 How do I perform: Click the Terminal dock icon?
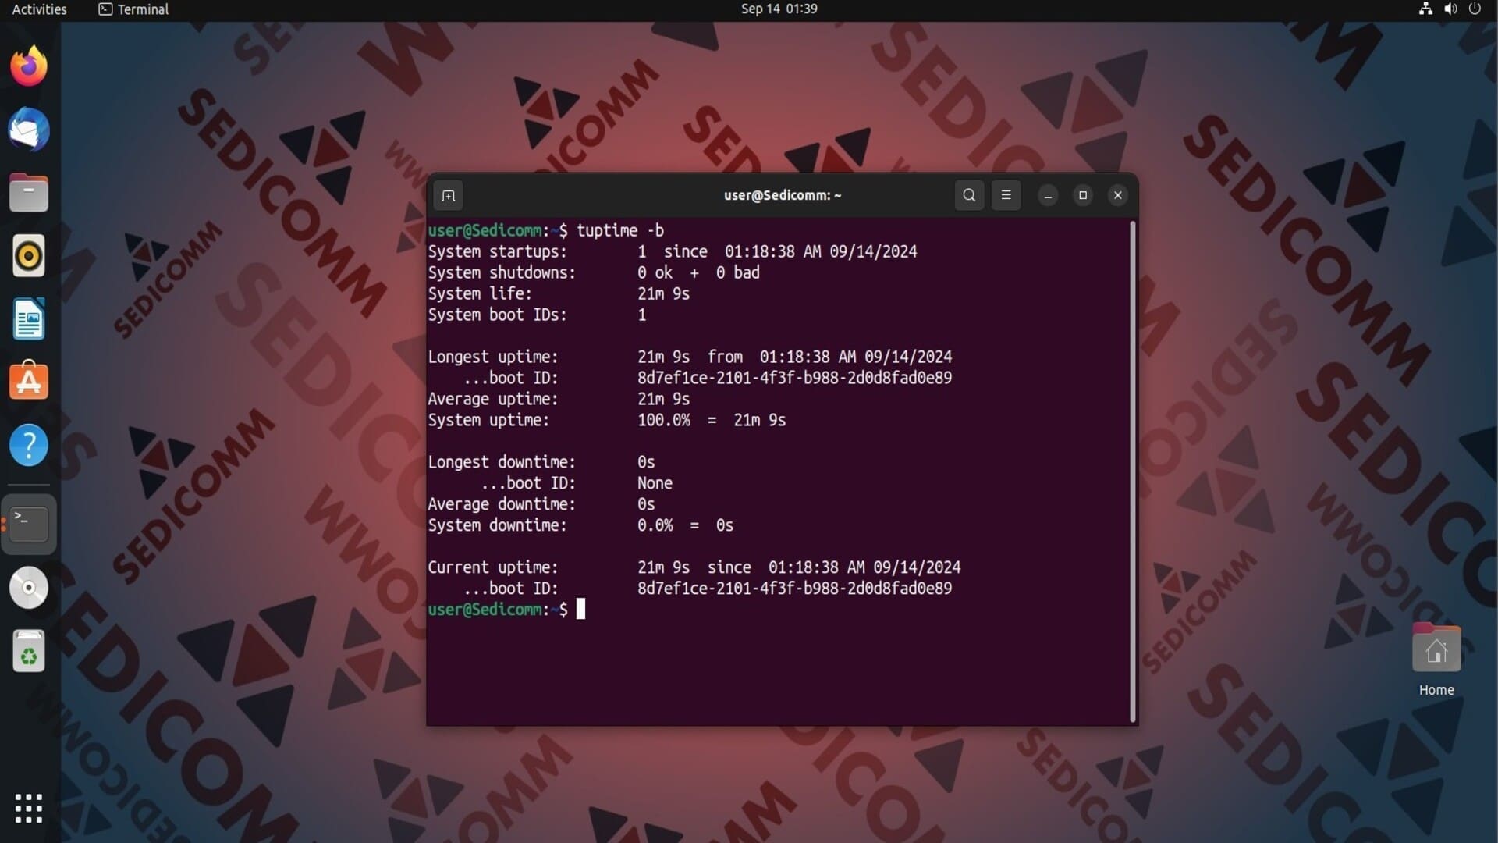tap(29, 524)
